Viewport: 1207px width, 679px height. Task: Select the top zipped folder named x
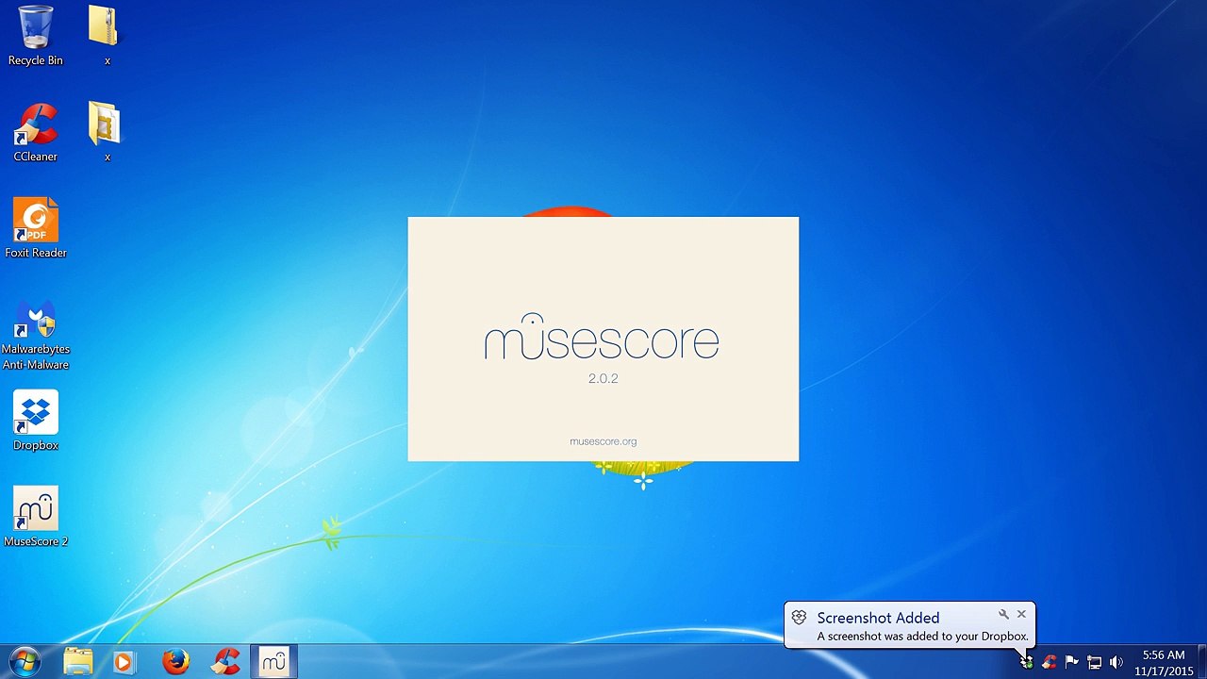click(x=106, y=36)
